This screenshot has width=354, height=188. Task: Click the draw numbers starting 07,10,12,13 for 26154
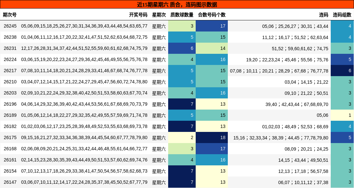tap(84, 171)
